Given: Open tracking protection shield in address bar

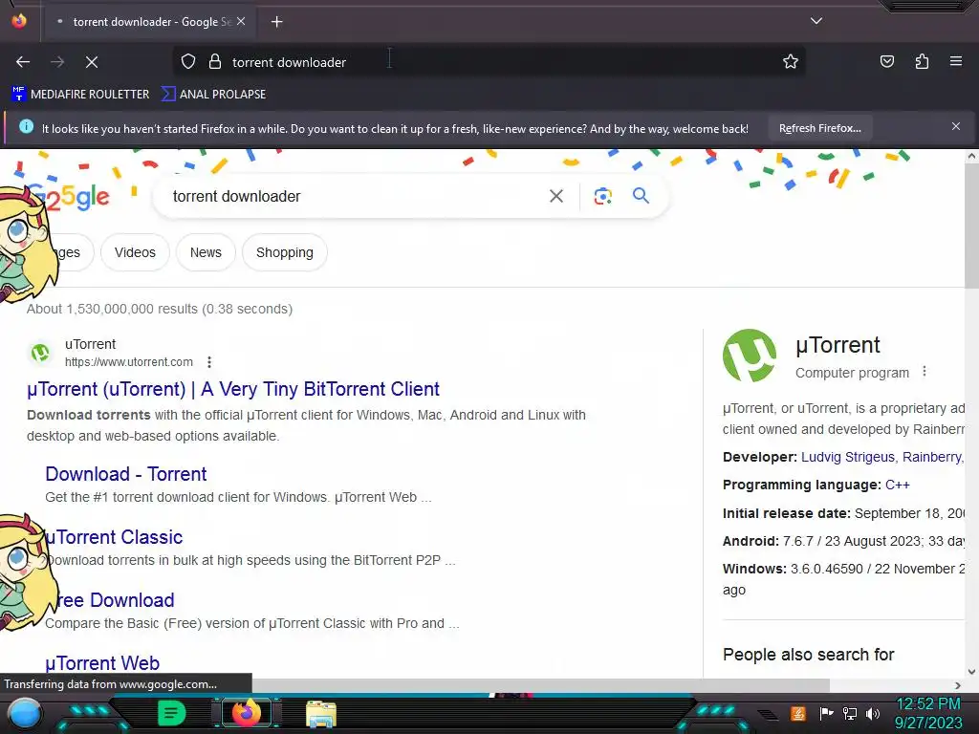Looking at the screenshot, I should pyautogui.click(x=188, y=62).
